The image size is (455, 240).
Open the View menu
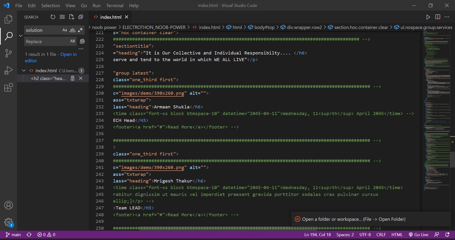click(x=70, y=5)
